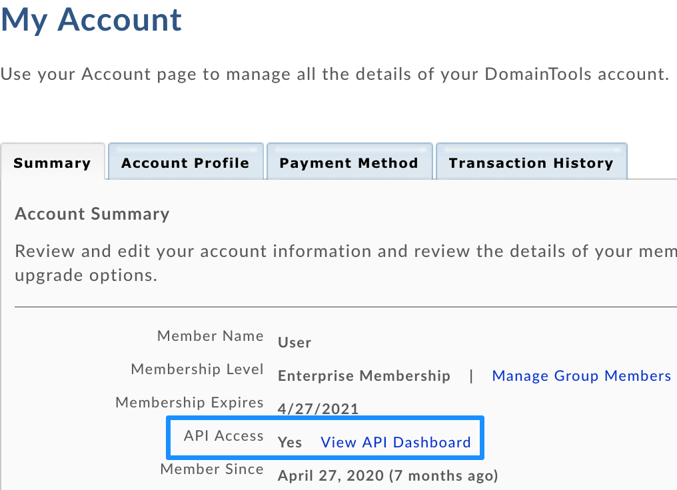The height and width of the screenshot is (490, 677).
Task: Click the Membership Level label
Action: click(x=197, y=369)
